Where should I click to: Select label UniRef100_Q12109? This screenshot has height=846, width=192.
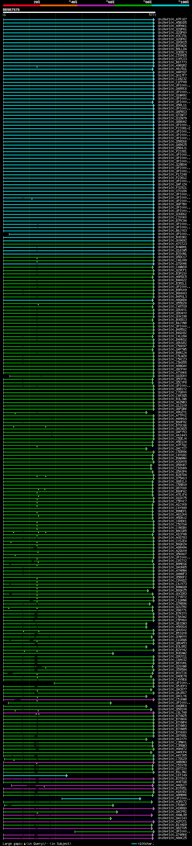172,406
